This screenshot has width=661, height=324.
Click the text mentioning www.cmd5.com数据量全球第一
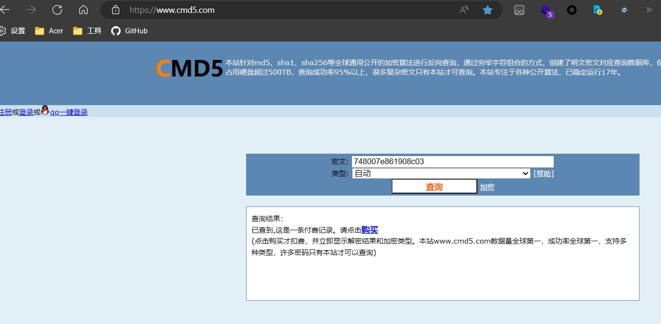439,247
